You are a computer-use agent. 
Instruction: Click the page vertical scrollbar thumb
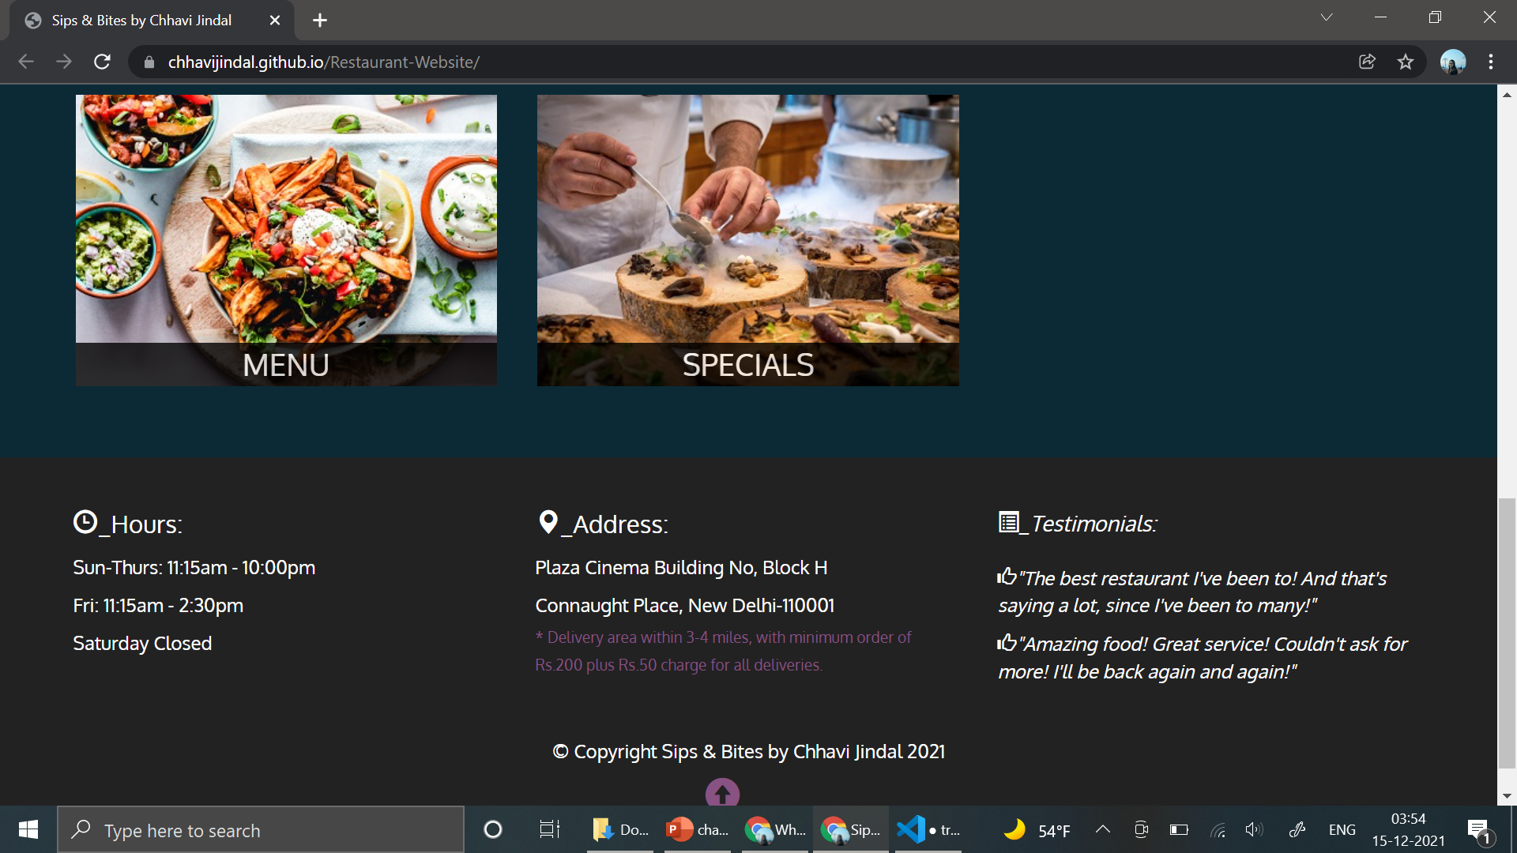1507,632
